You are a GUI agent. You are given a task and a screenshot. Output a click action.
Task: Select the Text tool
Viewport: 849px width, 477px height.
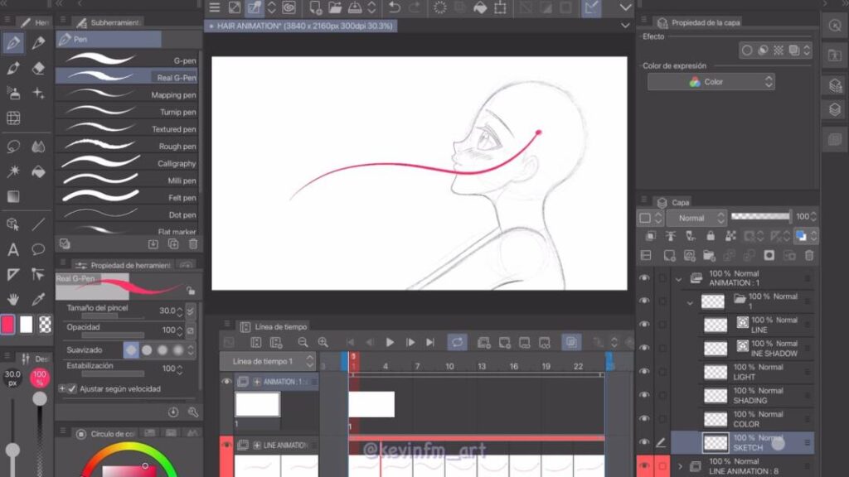pos(13,249)
